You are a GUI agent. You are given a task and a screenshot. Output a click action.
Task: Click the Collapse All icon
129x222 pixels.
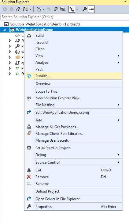56,9
